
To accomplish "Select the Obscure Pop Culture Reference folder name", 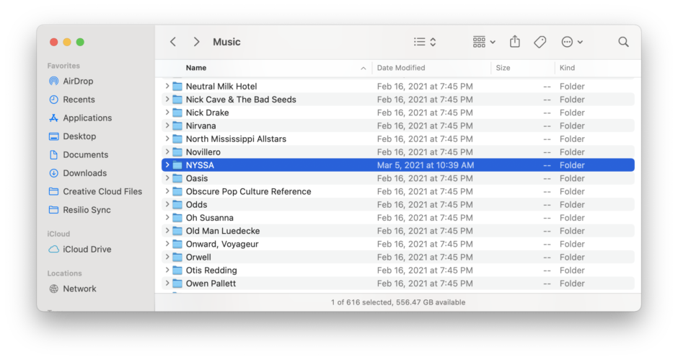I will point(248,191).
